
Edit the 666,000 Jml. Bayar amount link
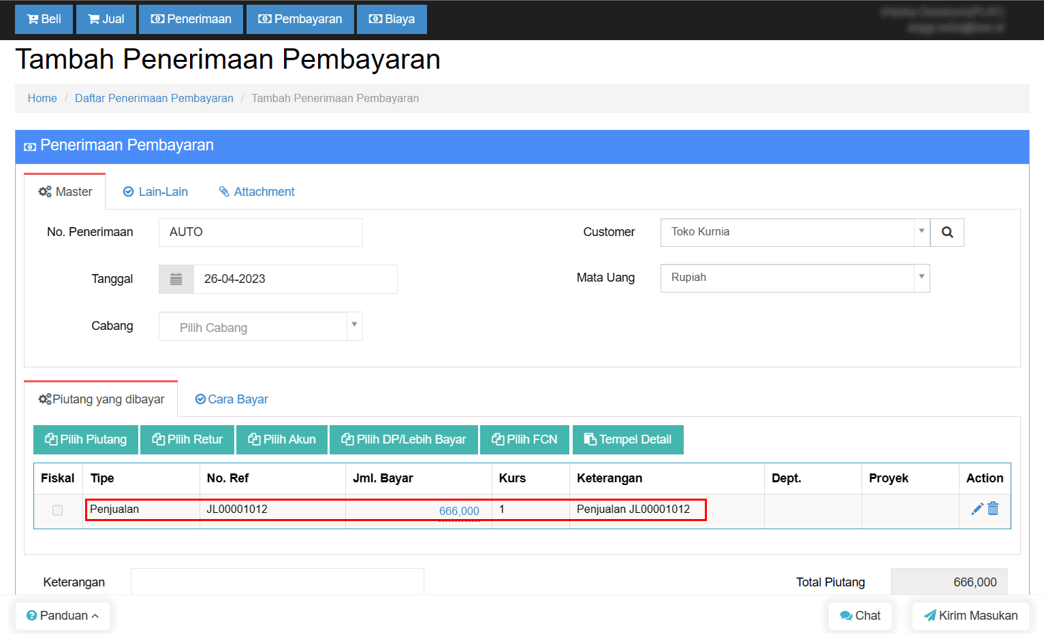pyautogui.click(x=459, y=511)
